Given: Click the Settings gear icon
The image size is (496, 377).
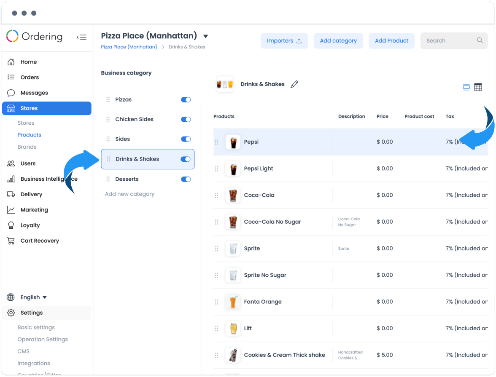Looking at the screenshot, I should click(x=11, y=313).
